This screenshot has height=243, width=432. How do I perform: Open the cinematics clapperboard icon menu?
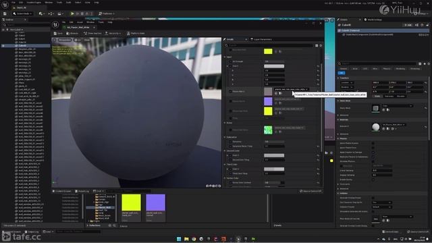click(60, 13)
